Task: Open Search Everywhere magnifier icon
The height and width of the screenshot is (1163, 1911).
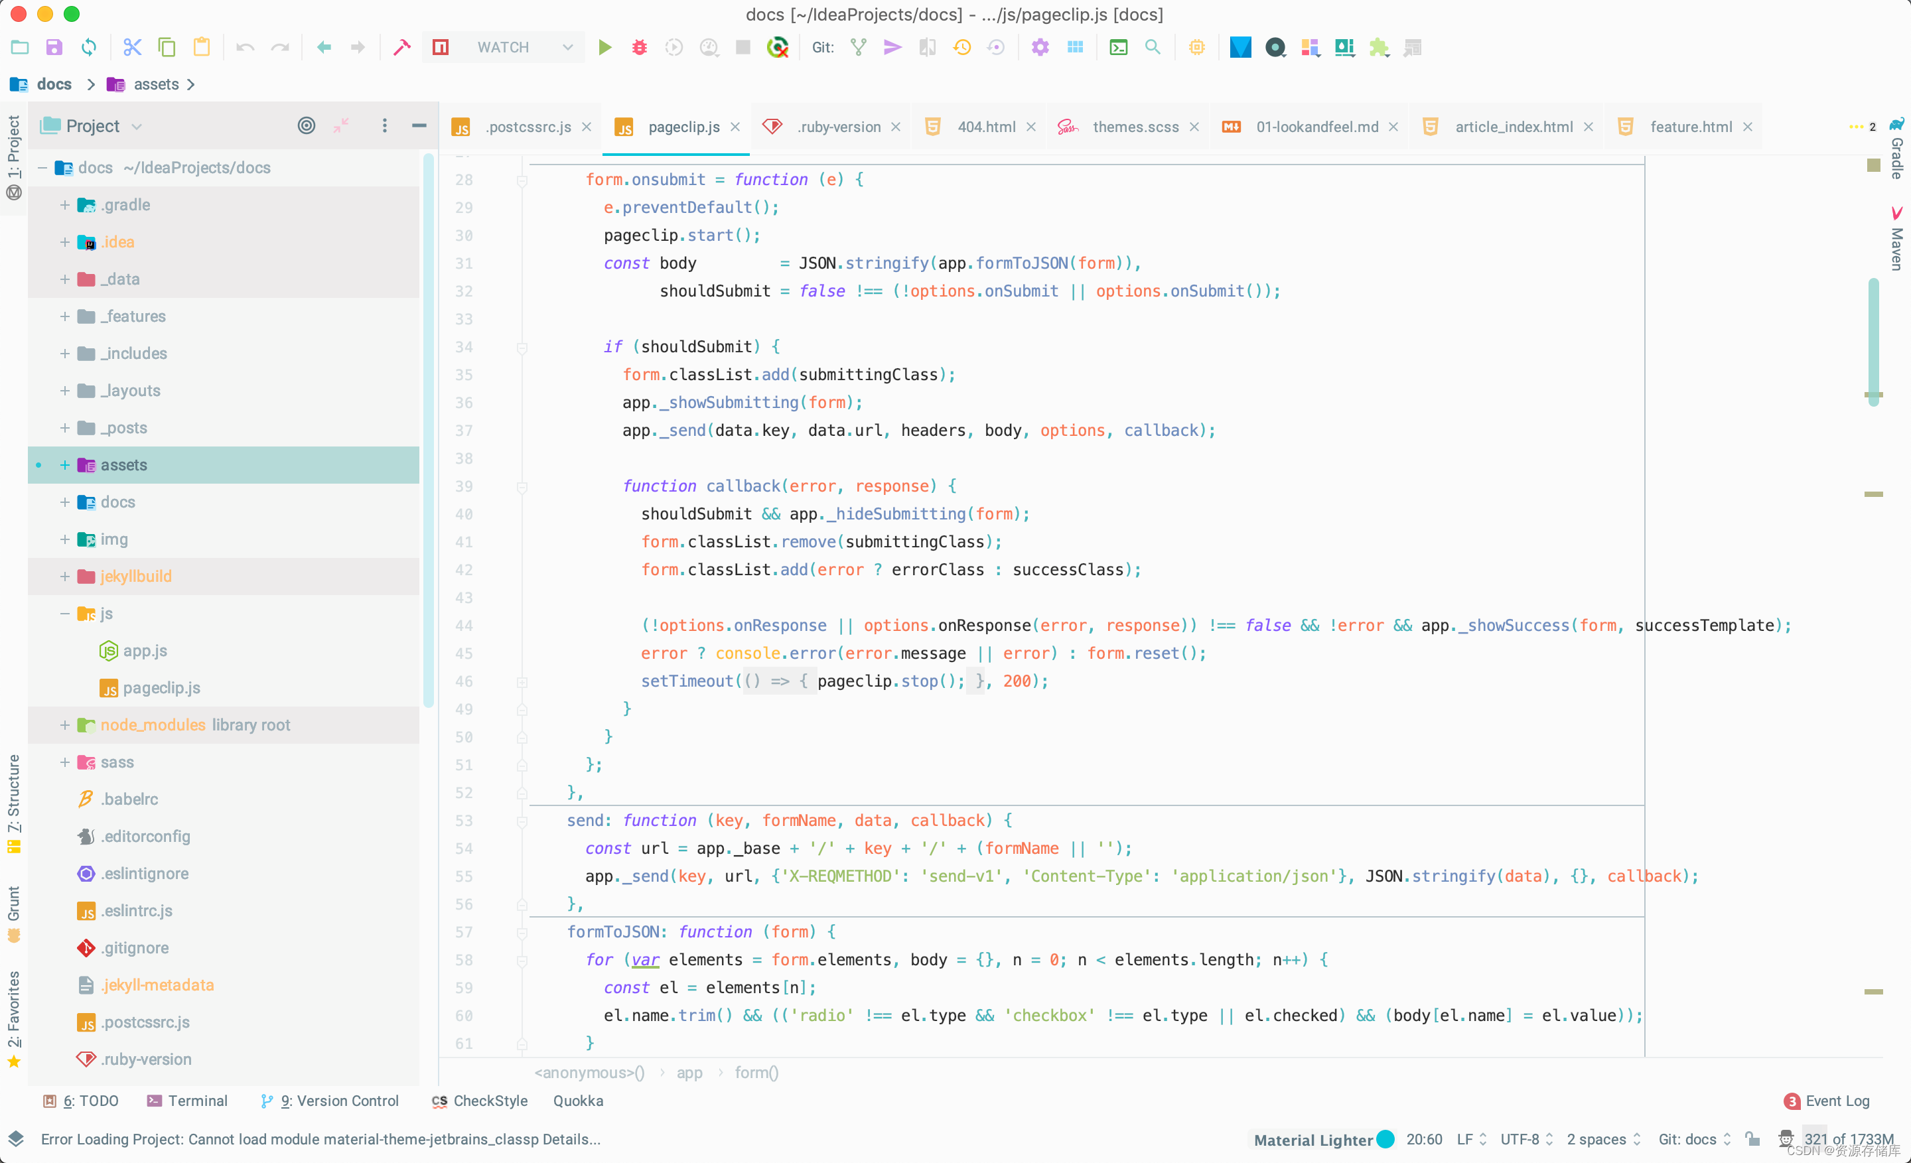Action: [x=1153, y=47]
